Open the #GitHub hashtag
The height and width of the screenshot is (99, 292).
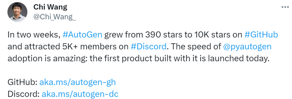(x=261, y=35)
